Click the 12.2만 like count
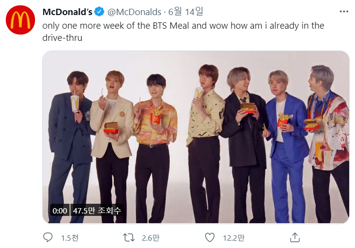Viewport: 355px width, 248px height. (233, 238)
